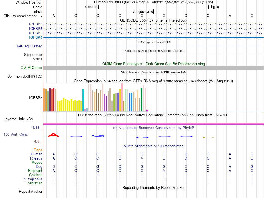Image resolution: width=264 pixels, height=198 pixels.
Task: Click the faded G mismatch in Dog row
Action: (54, 167)
